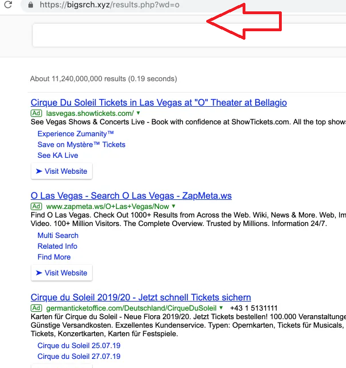Expand dropdown arrow next to lasvegas.showtickets.com
The image size is (346, 368).
(x=138, y=113)
